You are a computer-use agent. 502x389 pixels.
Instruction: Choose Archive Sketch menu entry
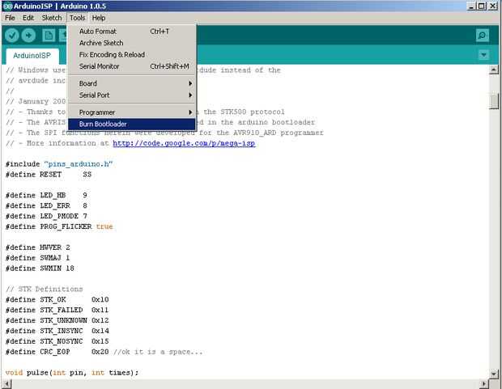[x=132, y=43]
